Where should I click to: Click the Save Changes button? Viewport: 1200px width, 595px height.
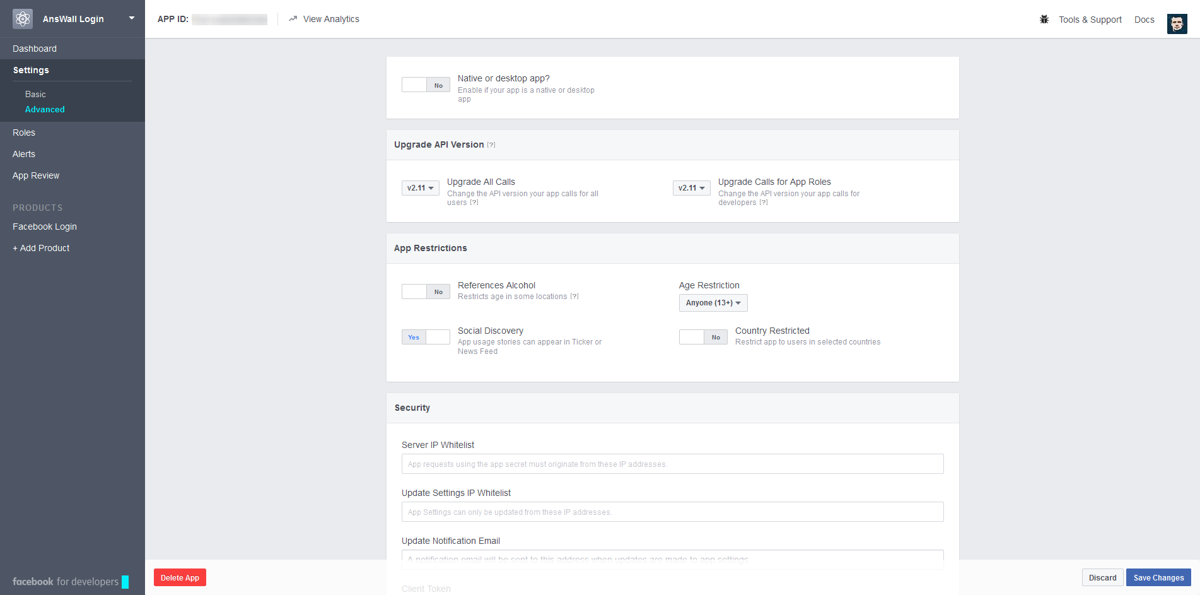click(1158, 577)
